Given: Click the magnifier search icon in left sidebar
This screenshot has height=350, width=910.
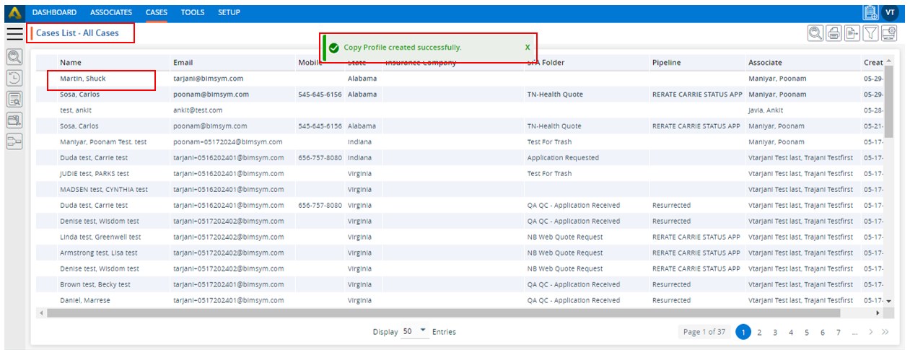Looking at the screenshot, I should coord(14,57).
